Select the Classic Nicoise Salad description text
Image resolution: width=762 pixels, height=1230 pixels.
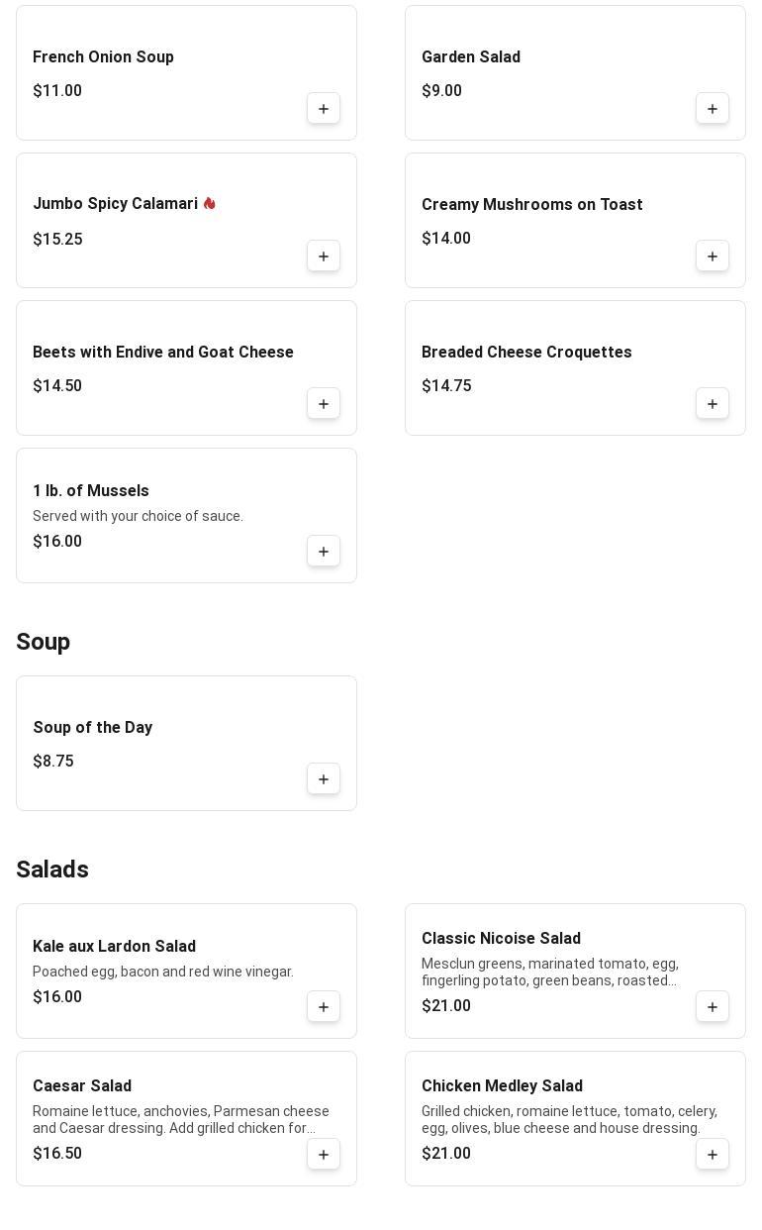549,972
